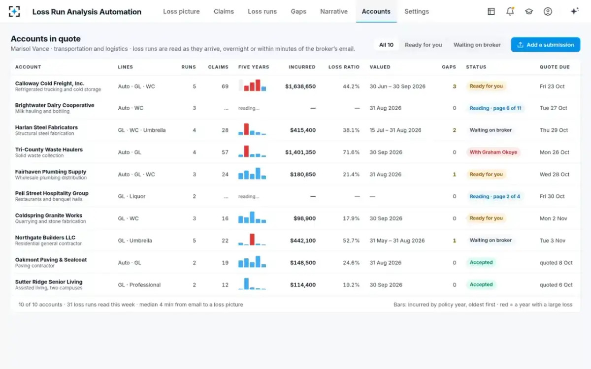Select the All 10 filter
591x369 pixels.
(x=387, y=45)
